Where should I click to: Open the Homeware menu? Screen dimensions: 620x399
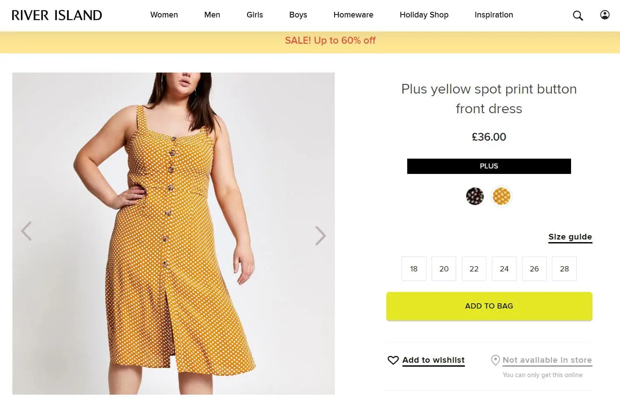click(x=353, y=15)
